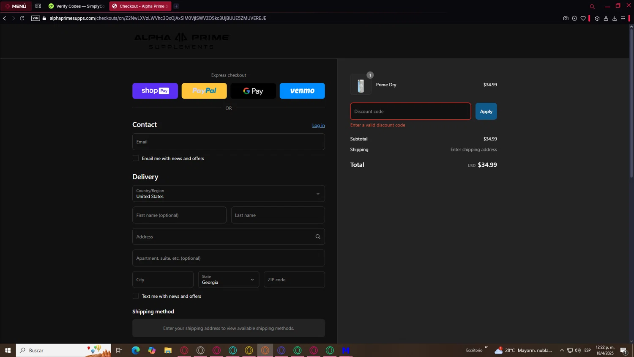Click the alphaprimesupps.com URL address field
The height and width of the screenshot is (357, 634).
tap(158, 18)
